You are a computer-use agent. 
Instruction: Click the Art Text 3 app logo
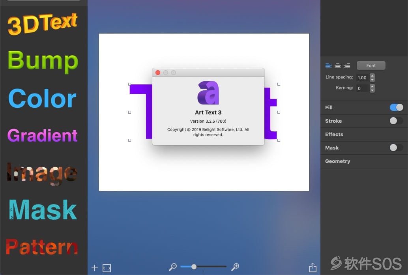(208, 93)
